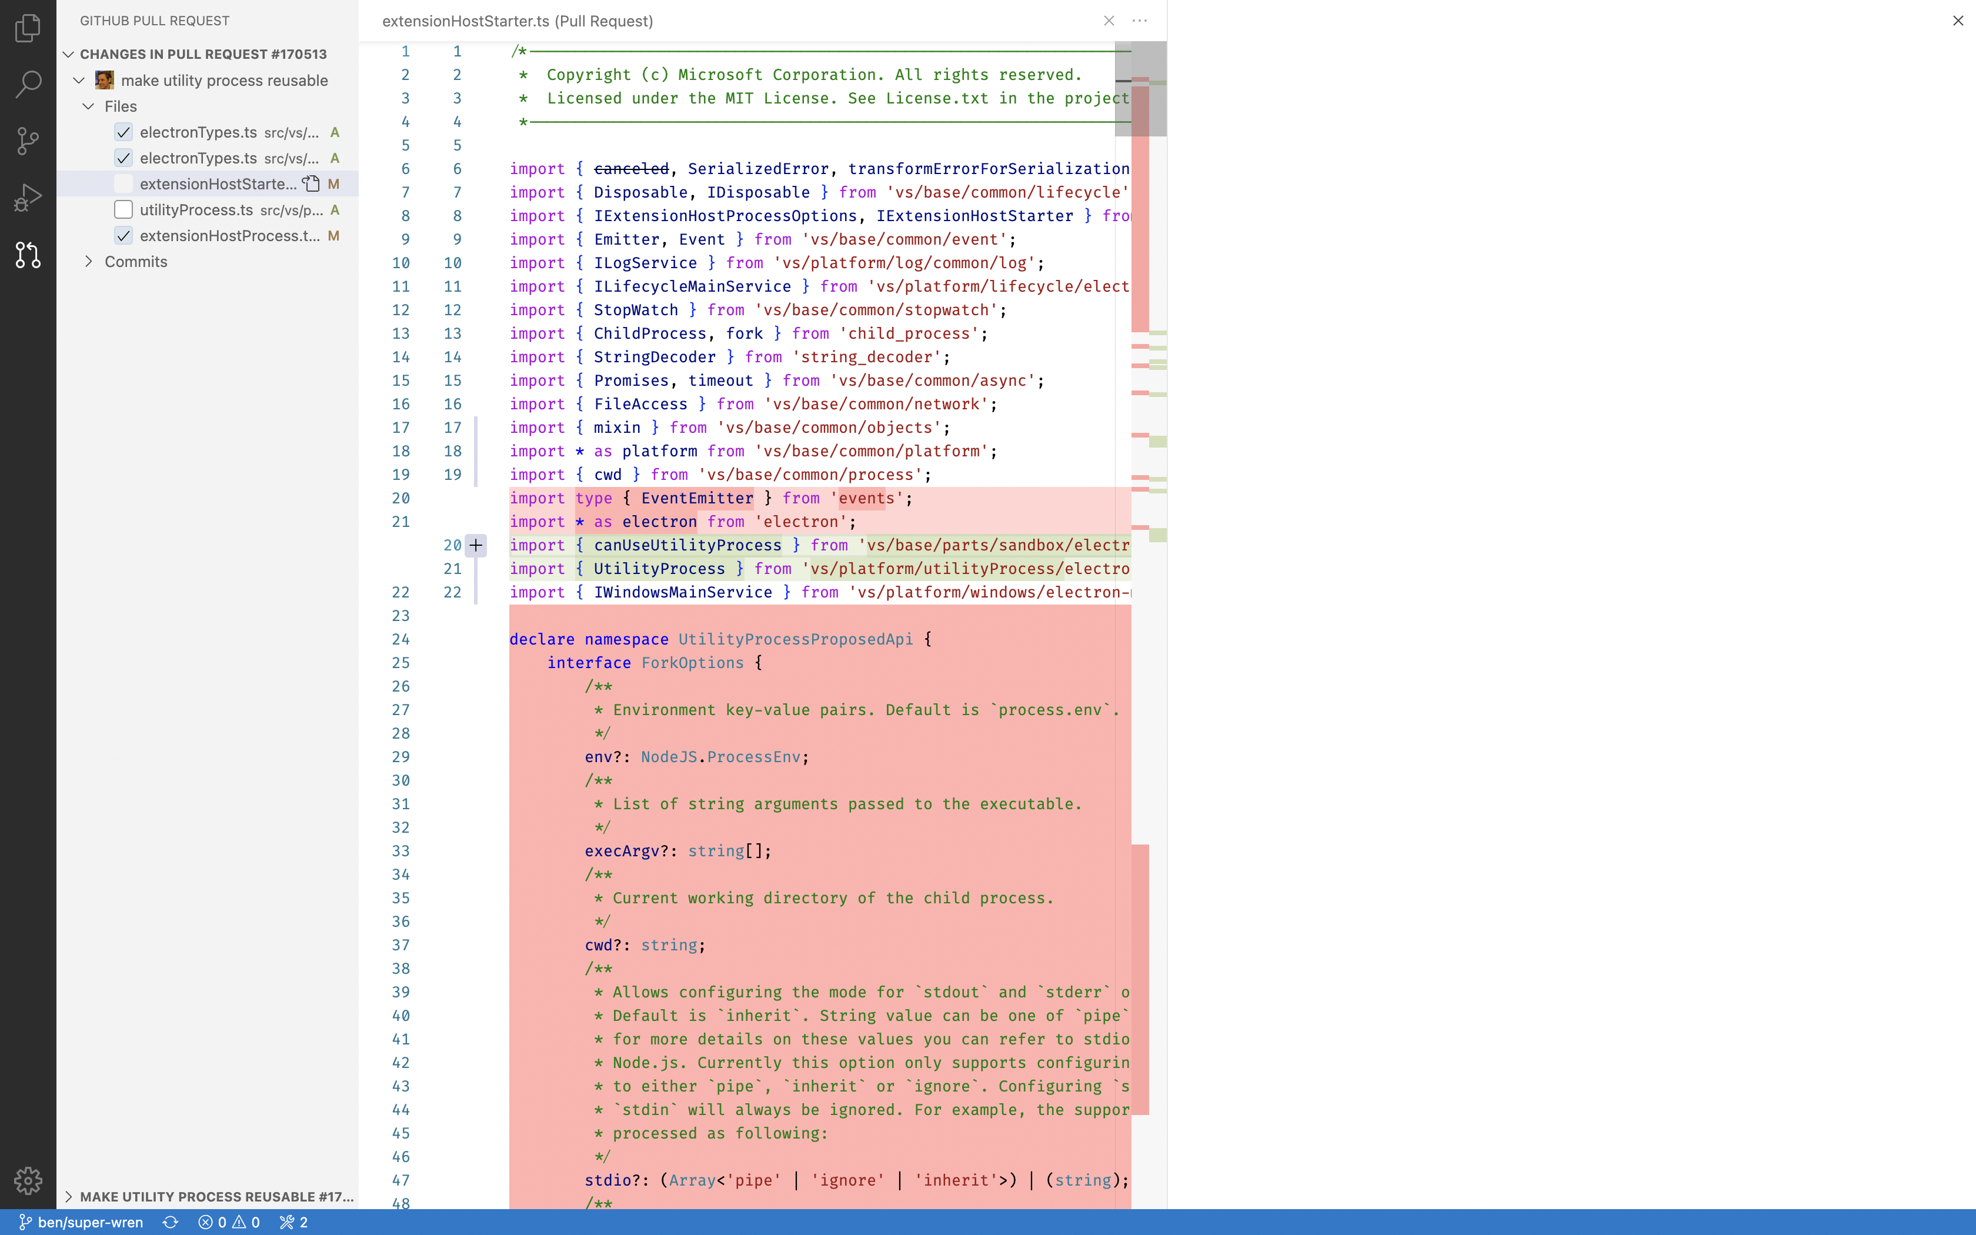Click the errors and warnings status indicator
Image resolution: width=1976 pixels, height=1235 pixels.
229,1222
